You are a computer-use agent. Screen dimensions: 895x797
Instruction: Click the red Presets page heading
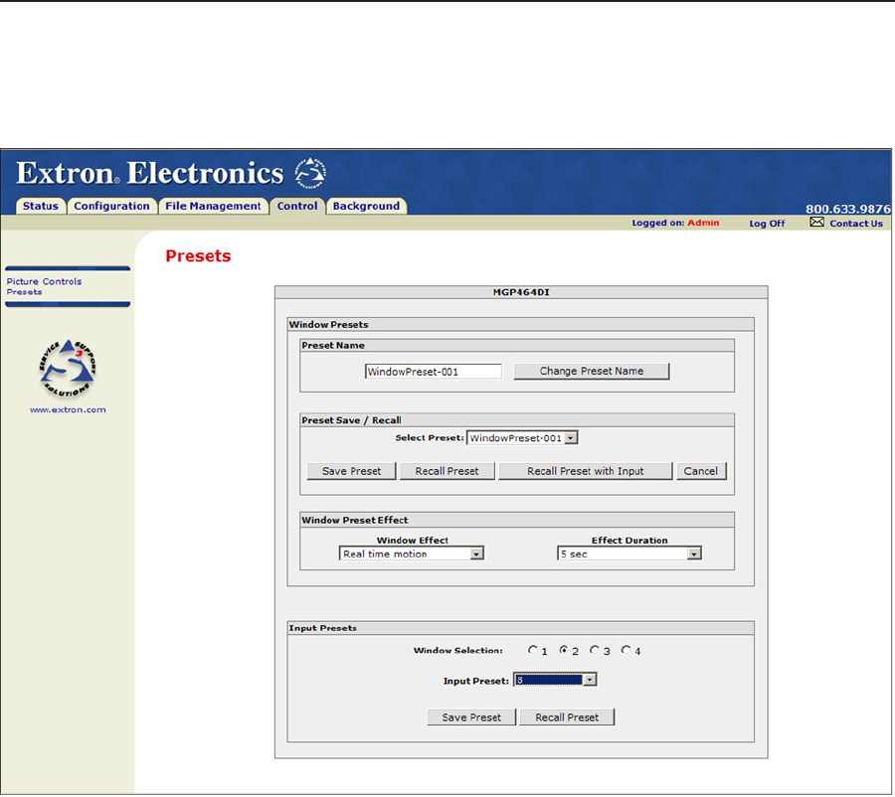coord(198,255)
